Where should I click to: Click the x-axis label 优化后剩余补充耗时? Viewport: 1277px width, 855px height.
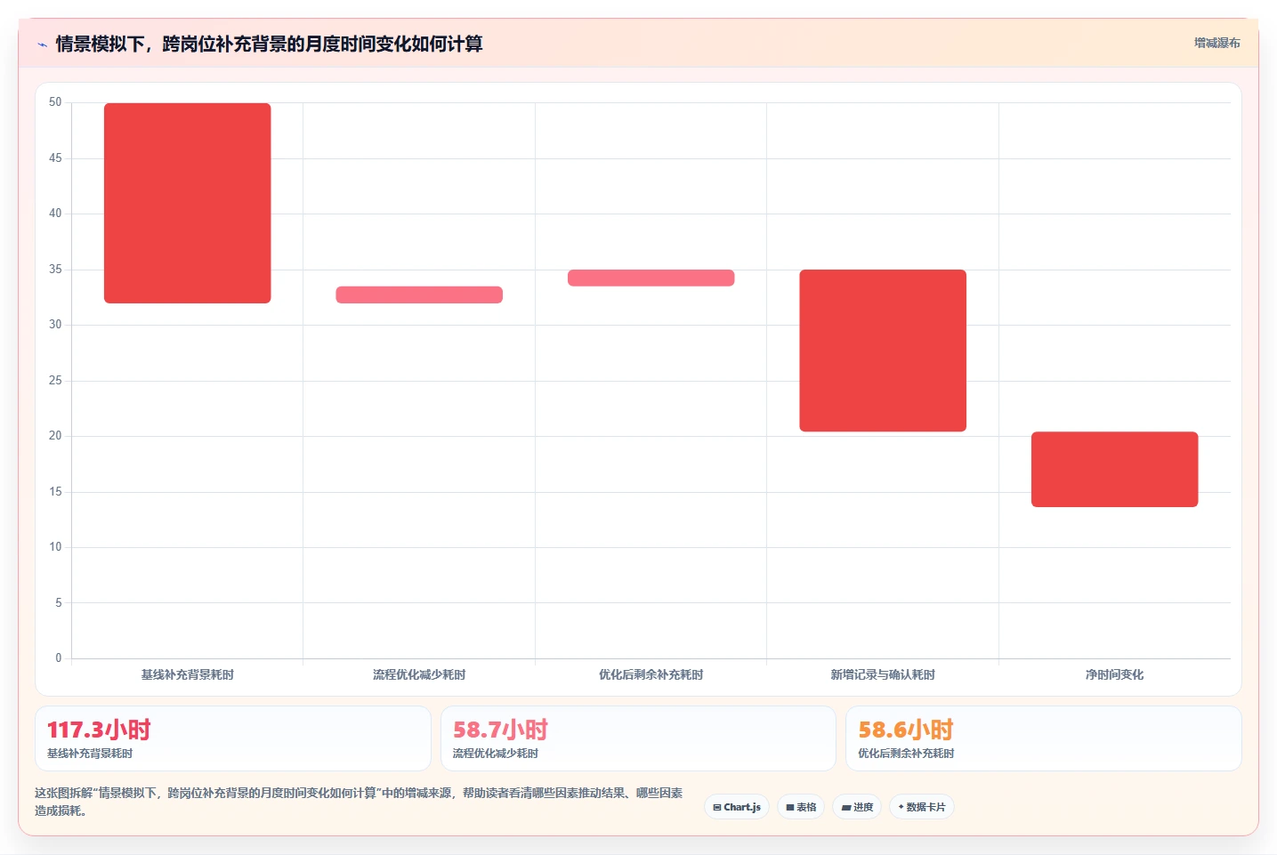pyautogui.click(x=651, y=675)
